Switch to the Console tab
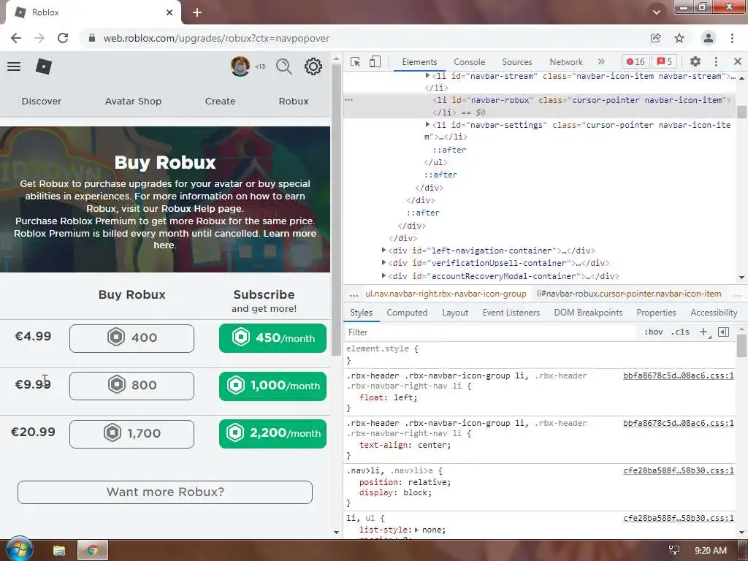 pos(470,62)
